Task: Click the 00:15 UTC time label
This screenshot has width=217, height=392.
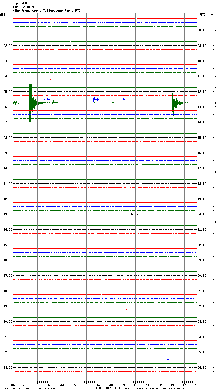Action: tap(202, 276)
